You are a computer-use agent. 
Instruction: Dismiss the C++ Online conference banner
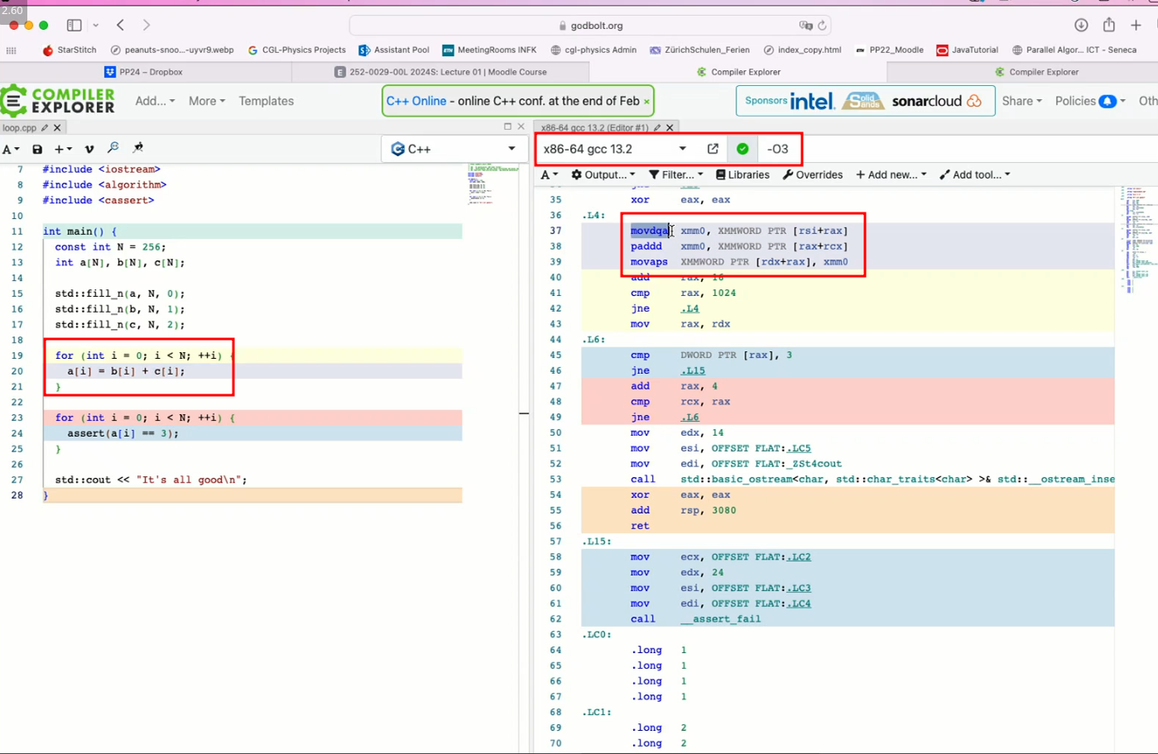click(646, 102)
